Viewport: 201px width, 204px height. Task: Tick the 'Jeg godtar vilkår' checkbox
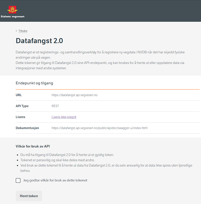coord(18,180)
